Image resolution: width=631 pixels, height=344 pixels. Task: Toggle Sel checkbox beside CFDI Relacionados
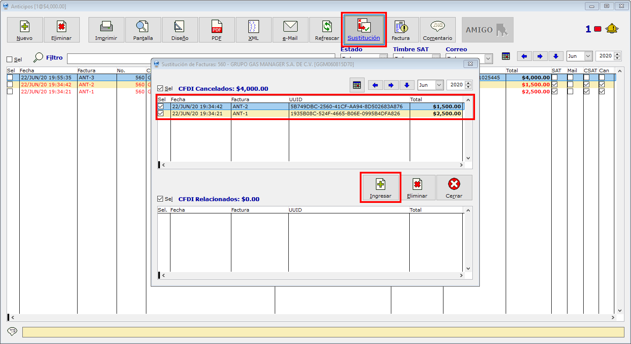[x=160, y=199]
